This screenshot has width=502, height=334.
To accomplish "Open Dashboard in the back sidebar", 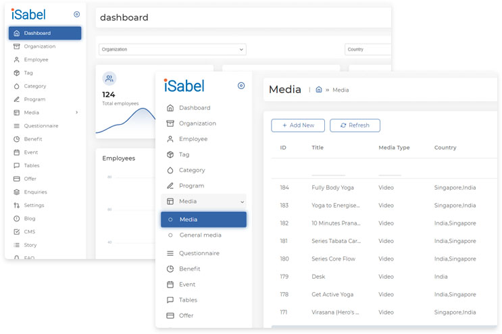I will [x=45, y=33].
